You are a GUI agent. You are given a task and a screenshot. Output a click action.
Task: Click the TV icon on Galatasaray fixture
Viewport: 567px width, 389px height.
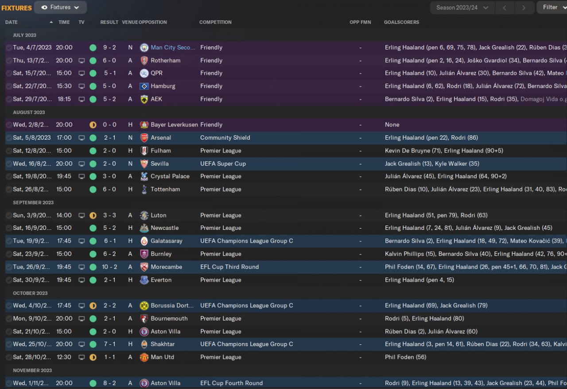click(x=82, y=241)
